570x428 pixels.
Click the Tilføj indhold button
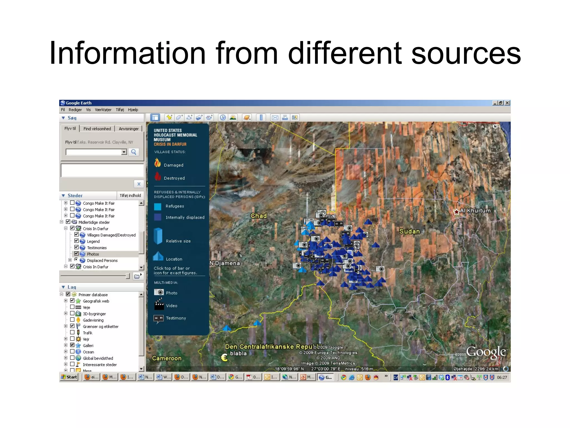[130, 196]
